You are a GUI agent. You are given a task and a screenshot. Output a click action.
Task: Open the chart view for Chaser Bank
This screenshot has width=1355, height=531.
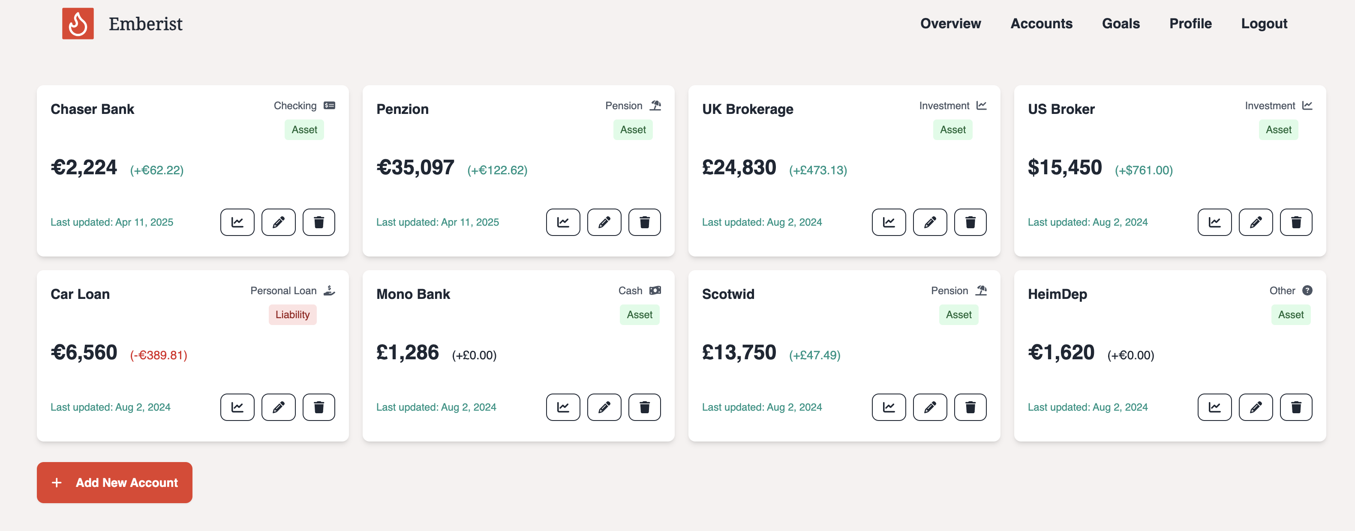pos(237,222)
